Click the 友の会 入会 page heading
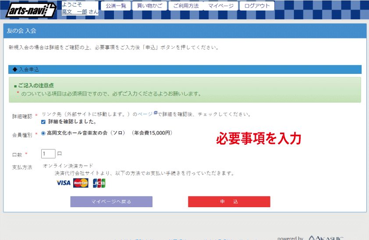This screenshot has height=240, width=369. click(21, 31)
